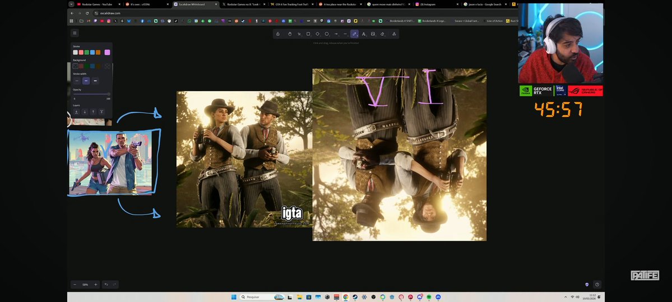The image size is (672, 302).
Task: Open the custom background color picker
Action: [x=107, y=66]
